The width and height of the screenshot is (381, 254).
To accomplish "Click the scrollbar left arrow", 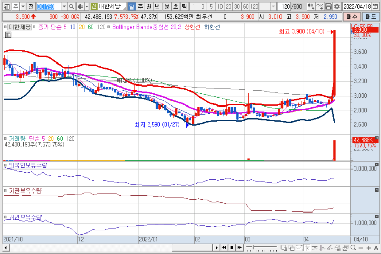I will point(6,248).
